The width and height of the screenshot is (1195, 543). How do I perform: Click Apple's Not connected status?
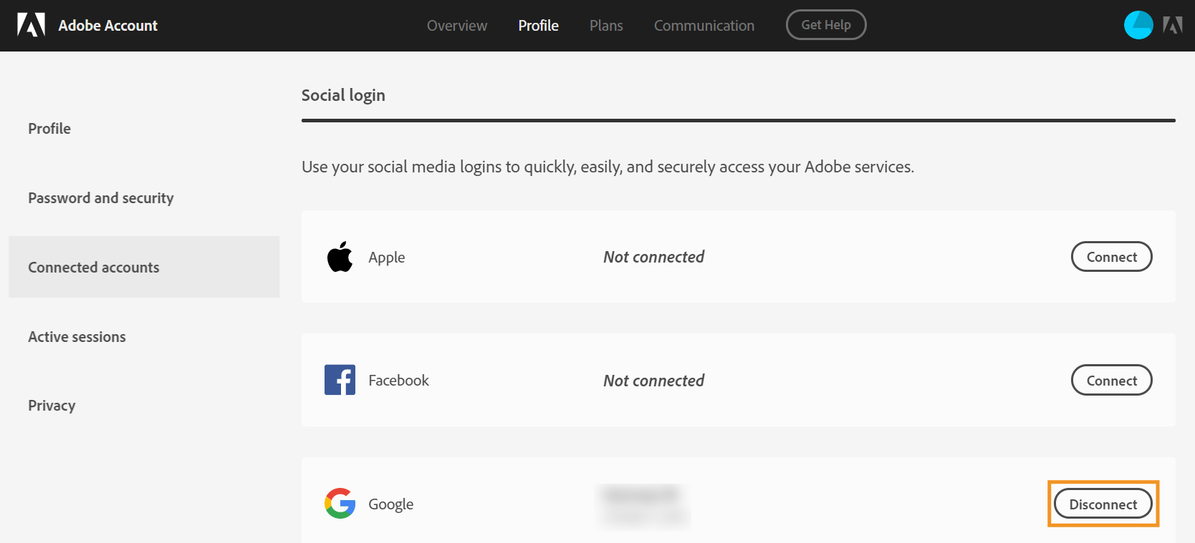(x=654, y=257)
